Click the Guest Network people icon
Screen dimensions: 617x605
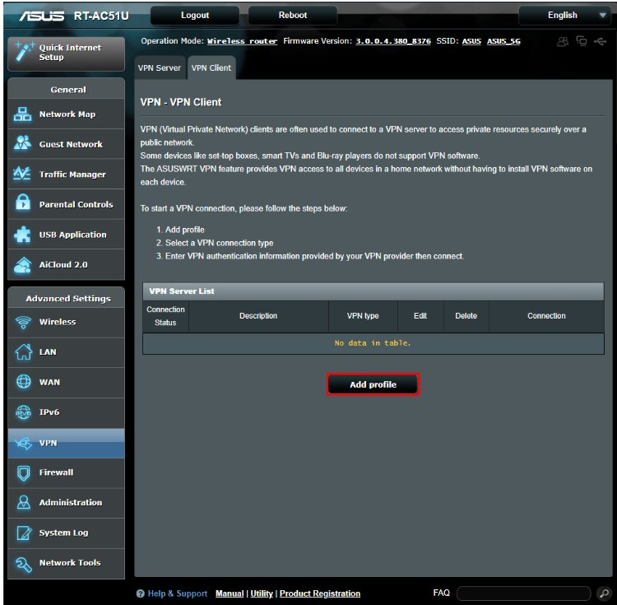[22, 143]
